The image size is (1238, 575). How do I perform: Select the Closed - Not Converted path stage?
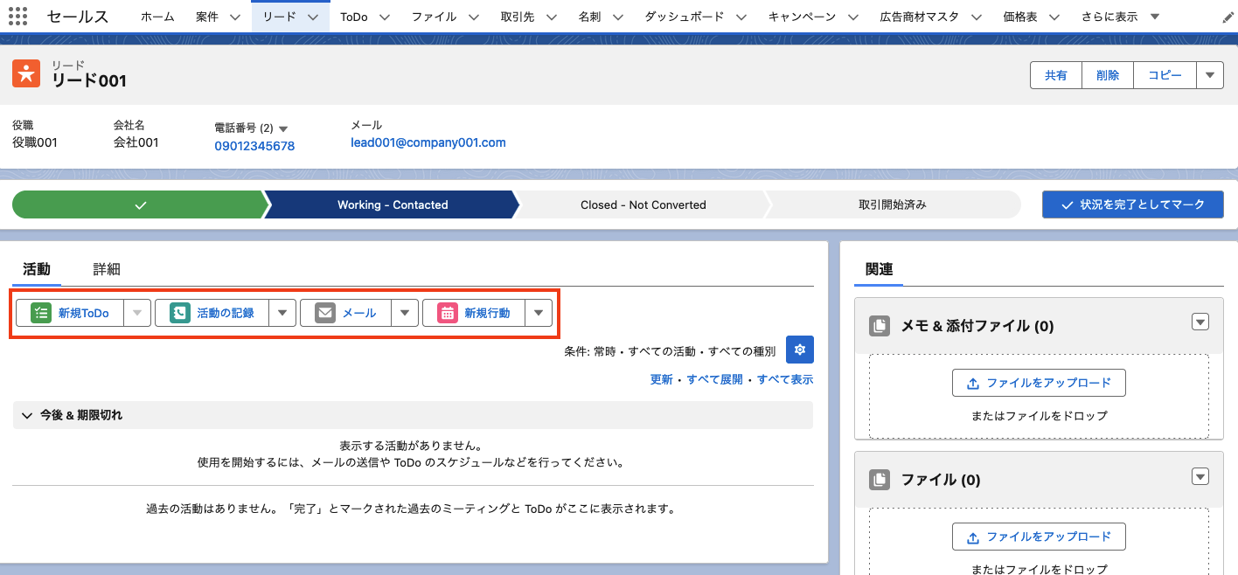[643, 204]
